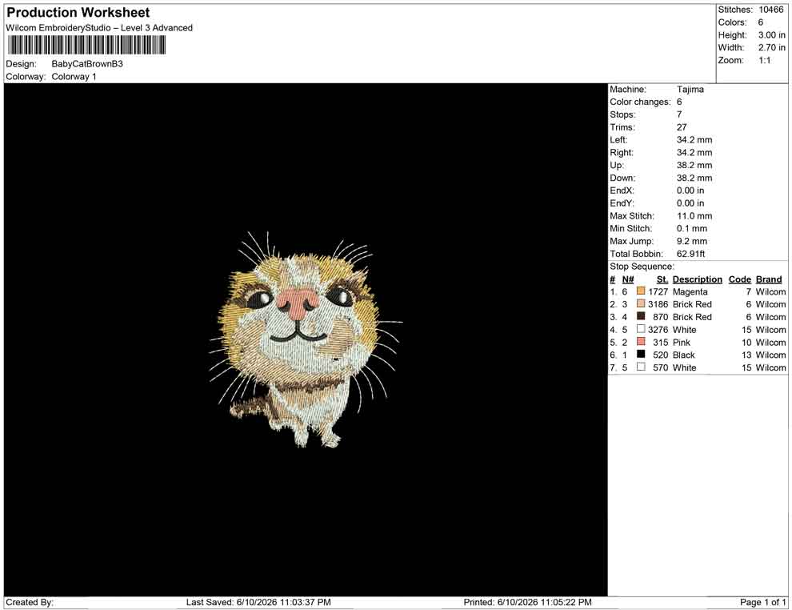Click the Machine value Tajima
This screenshot has width=792, height=610.
(x=690, y=90)
